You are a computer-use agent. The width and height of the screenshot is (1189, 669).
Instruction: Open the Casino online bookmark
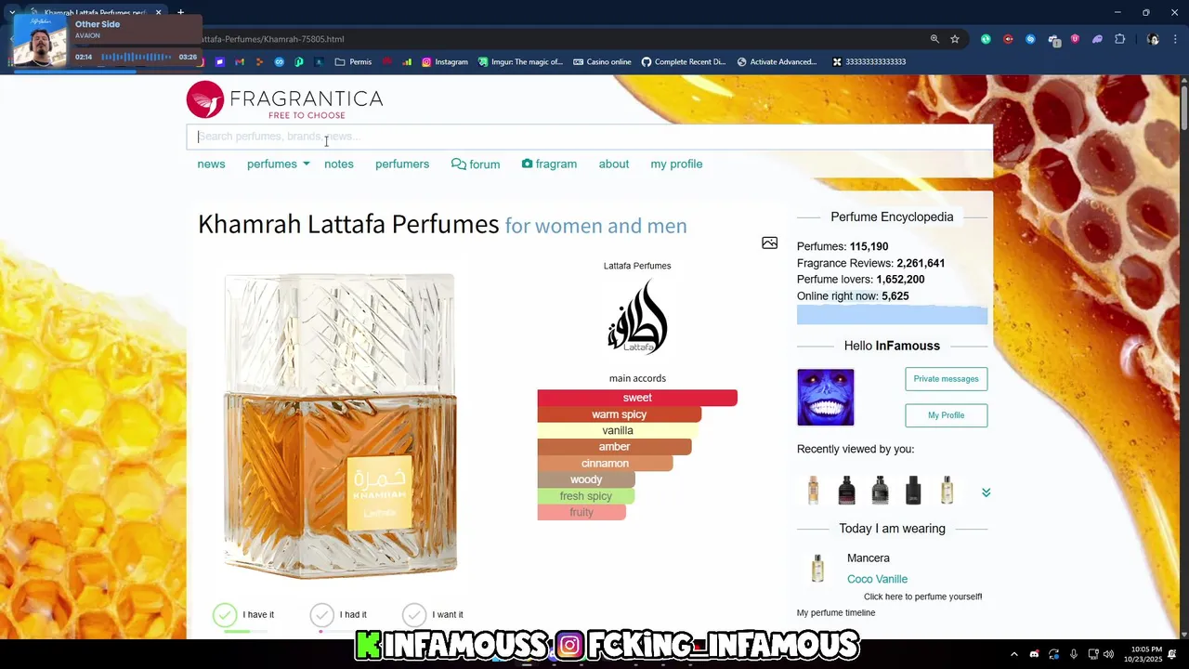tap(602, 62)
